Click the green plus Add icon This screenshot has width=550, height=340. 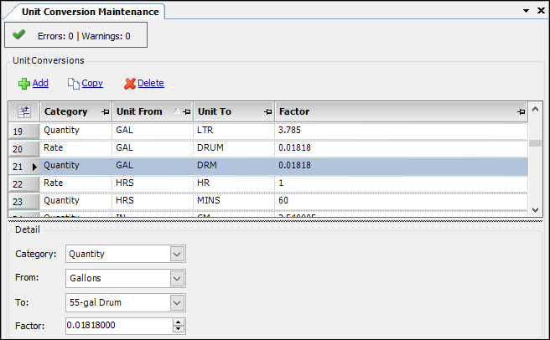click(x=24, y=84)
